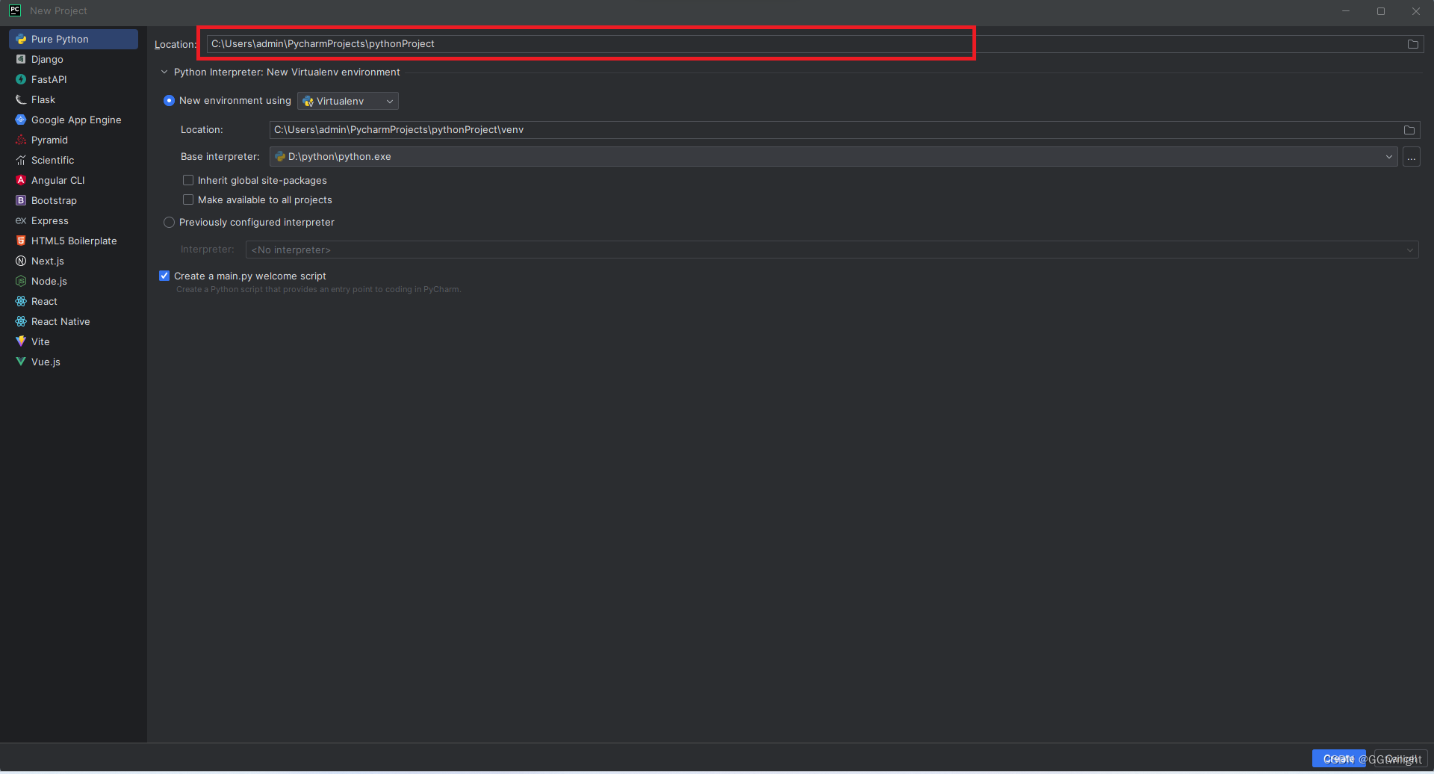
Task: Select Scientific project type
Action: coord(73,161)
